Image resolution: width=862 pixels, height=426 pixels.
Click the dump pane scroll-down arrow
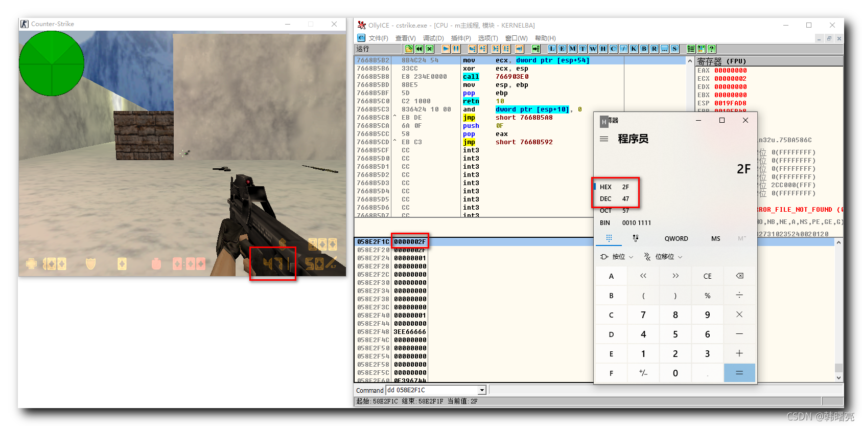pos(838,377)
